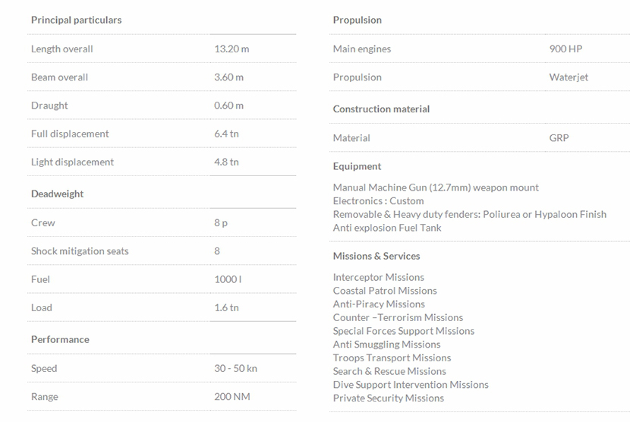Click the Main engines 900 HP value
Image resolution: width=630 pixels, height=422 pixels.
565,49
